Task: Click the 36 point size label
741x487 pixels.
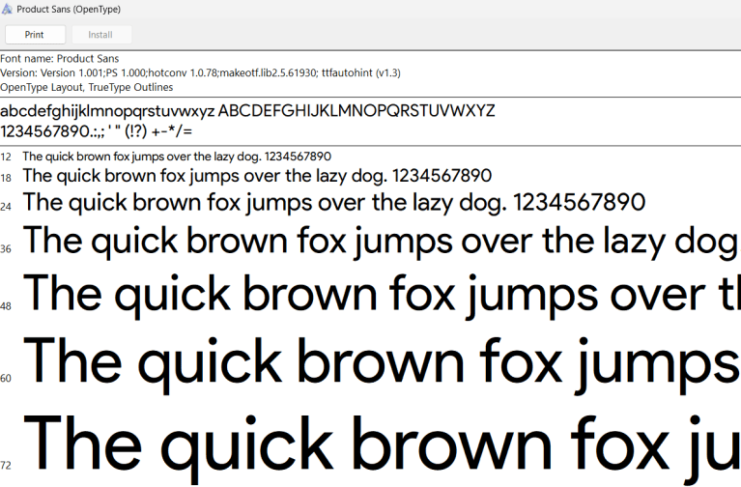Action: click(x=6, y=249)
